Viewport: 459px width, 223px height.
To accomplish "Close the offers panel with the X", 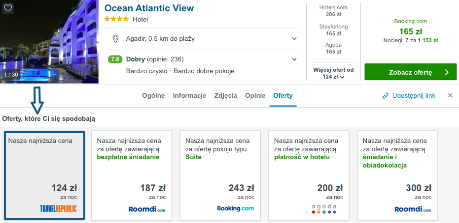I will [x=450, y=96].
